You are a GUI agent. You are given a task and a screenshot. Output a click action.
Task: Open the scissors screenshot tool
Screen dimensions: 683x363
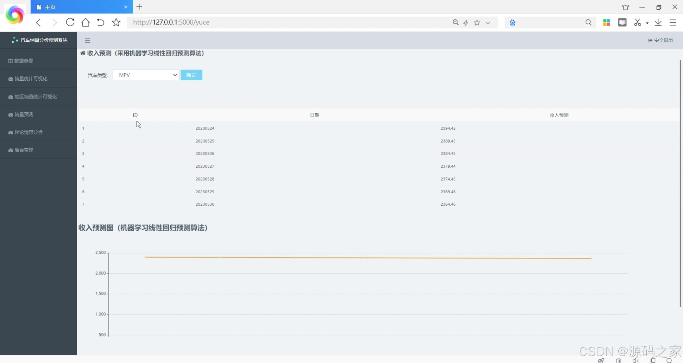[637, 22]
